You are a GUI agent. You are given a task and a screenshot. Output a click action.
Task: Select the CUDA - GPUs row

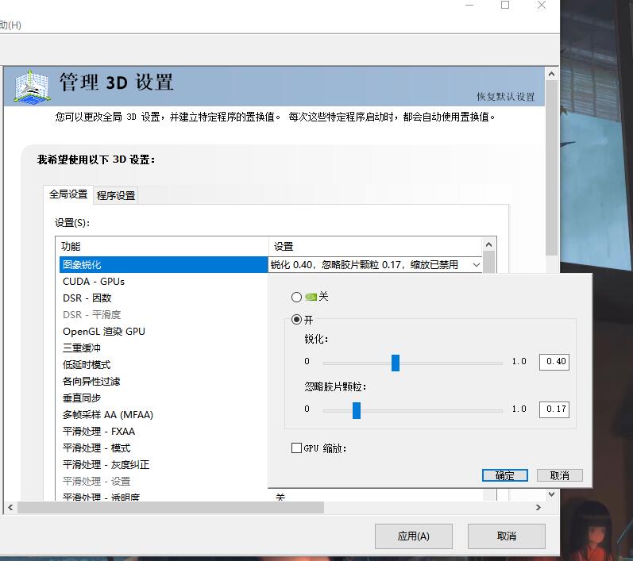pyautogui.click(x=164, y=282)
